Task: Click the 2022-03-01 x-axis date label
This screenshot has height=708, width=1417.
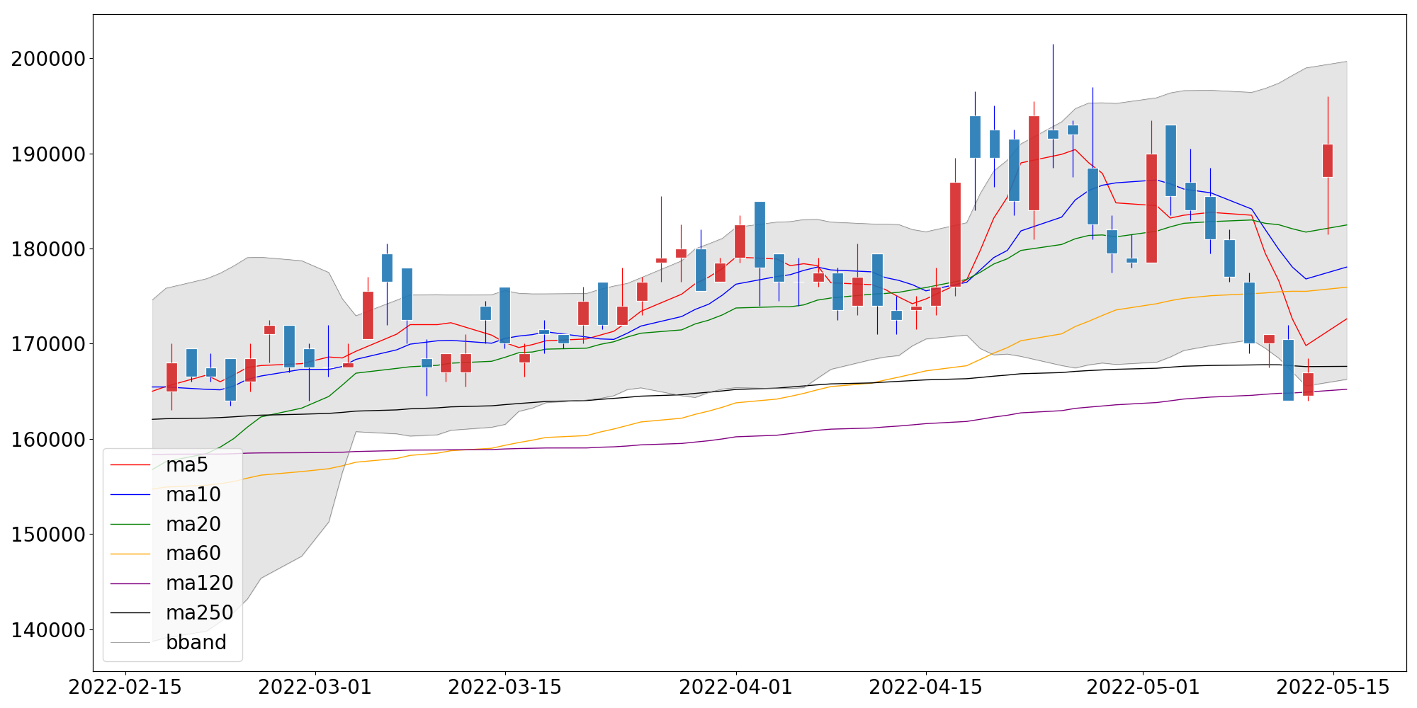Action: pyautogui.click(x=315, y=687)
